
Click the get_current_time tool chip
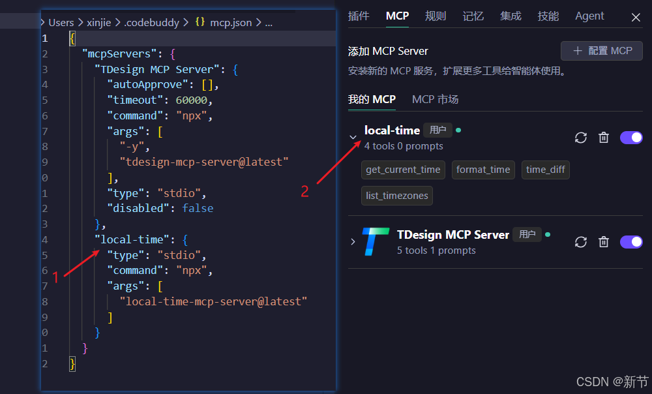click(x=403, y=170)
